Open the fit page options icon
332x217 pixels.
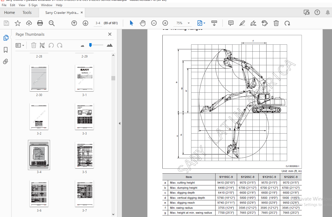point(201,23)
